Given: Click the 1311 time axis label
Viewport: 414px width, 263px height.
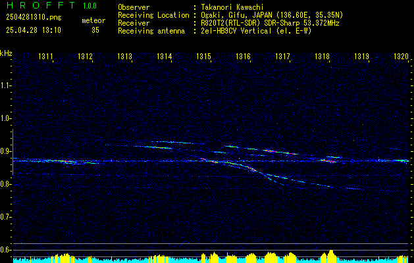Looking at the screenshot, I should (x=45, y=56).
